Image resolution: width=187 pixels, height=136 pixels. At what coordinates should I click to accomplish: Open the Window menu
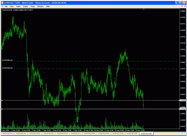click(40, 7)
